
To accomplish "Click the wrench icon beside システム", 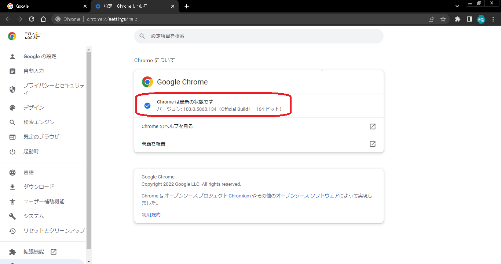I will 12,216.
